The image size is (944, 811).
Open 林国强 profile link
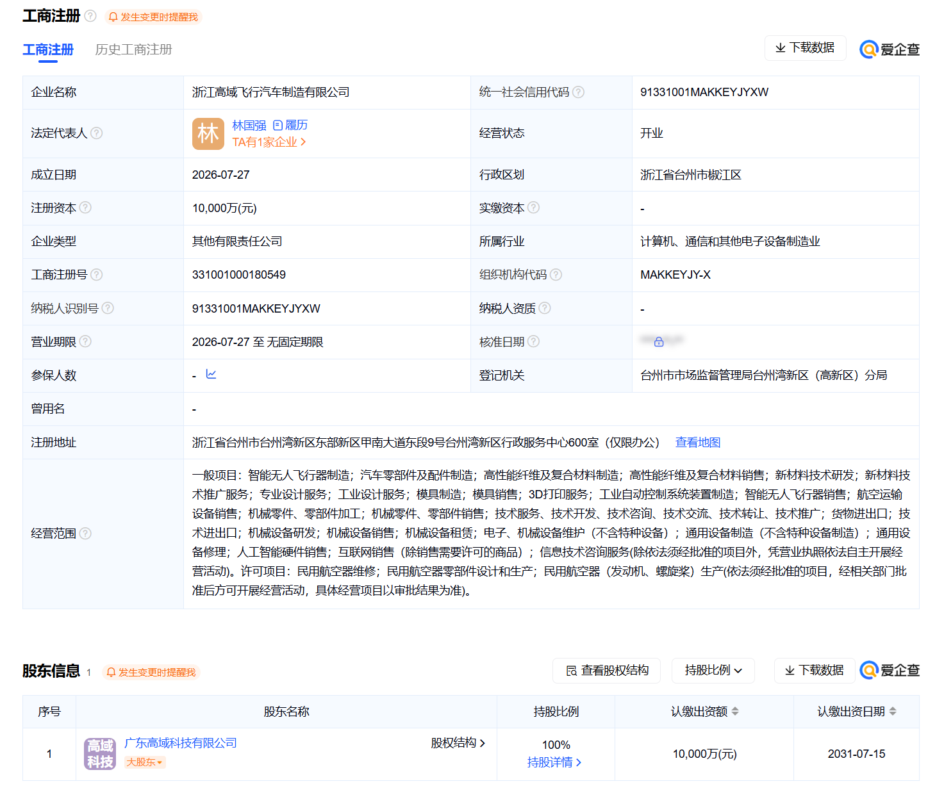(249, 126)
